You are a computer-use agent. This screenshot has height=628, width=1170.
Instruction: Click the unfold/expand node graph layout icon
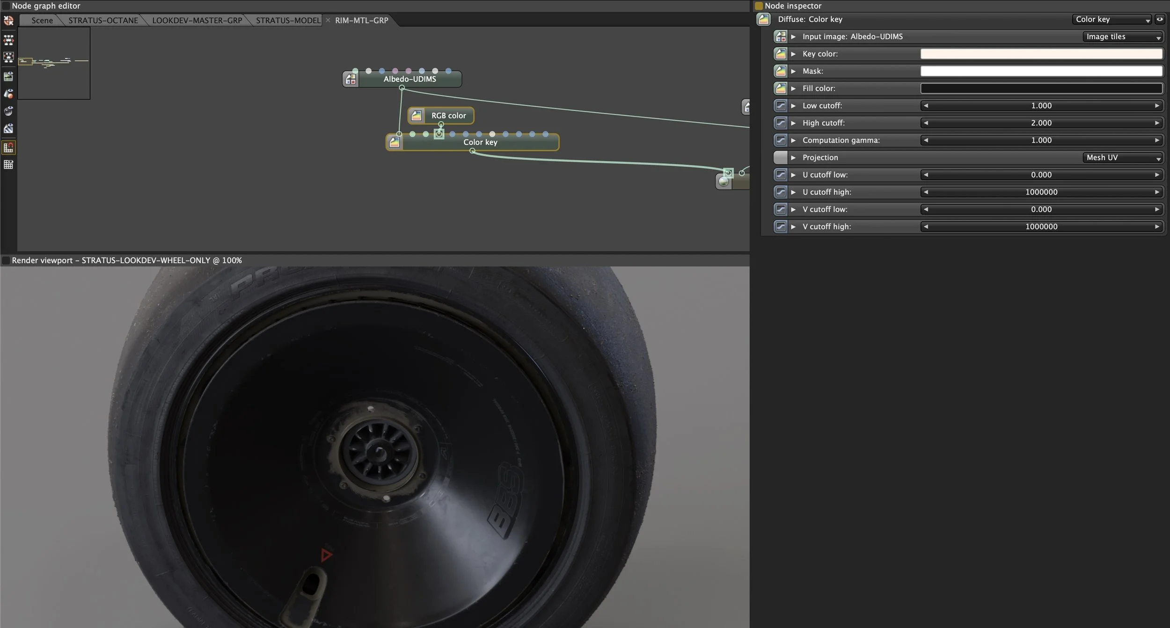coord(8,39)
